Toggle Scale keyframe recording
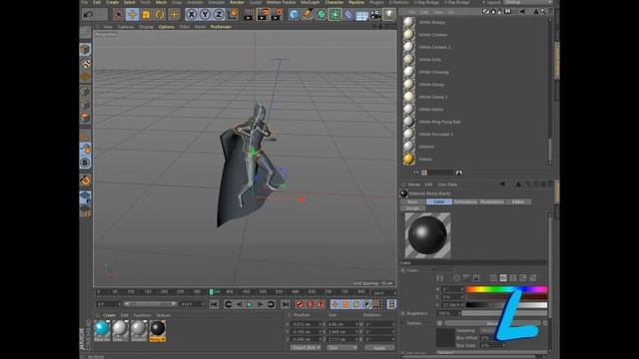The width and height of the screenshot is (639, 359). pyautogui.click(x=345, y=304)
